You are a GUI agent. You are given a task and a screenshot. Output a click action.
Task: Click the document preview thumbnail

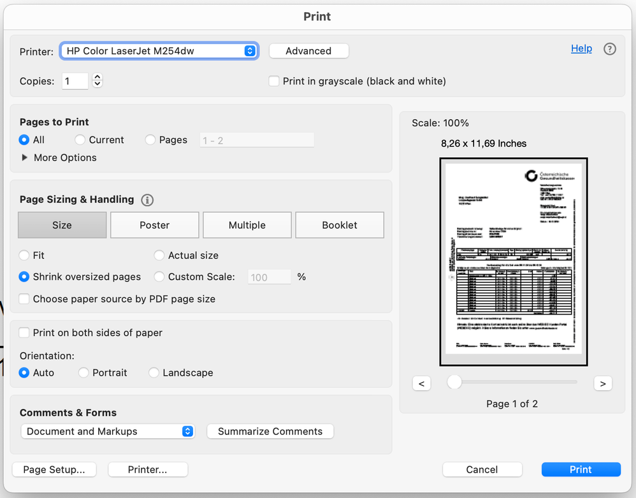(x=513, y=262)
